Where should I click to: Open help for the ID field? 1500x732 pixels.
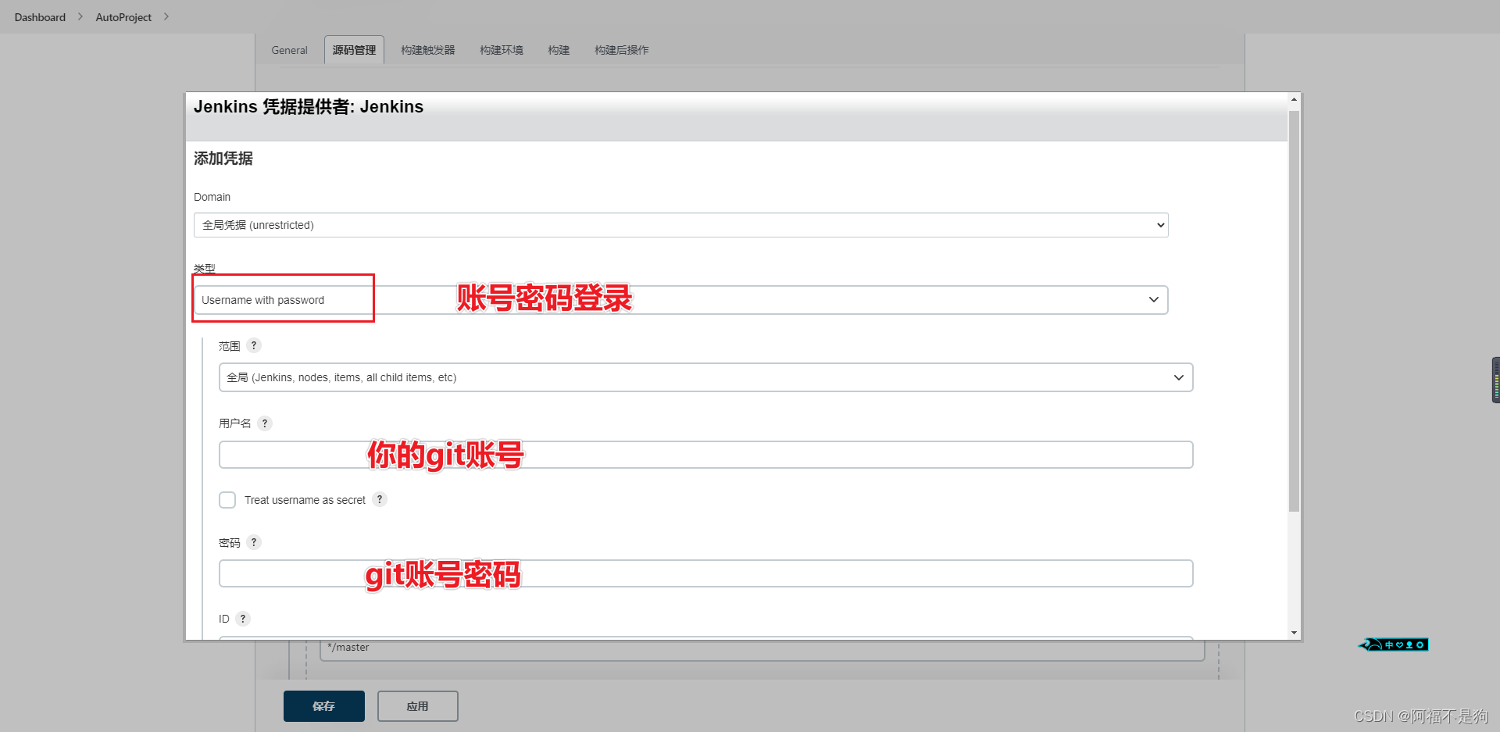point(243,619)
